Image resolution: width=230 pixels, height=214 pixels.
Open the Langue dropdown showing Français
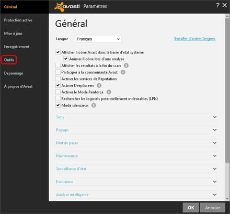[99, 39]
